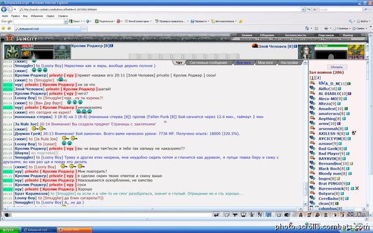Click Злой Человек character portrait
The image size is (373, 233).
[x=306, y=52]
